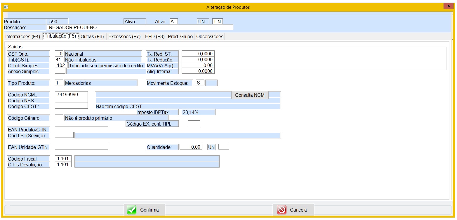Click the EAN Produto-GTIN field
Image resolution: width=457 pixels, height=220 pixels.
tap(81, 129)
